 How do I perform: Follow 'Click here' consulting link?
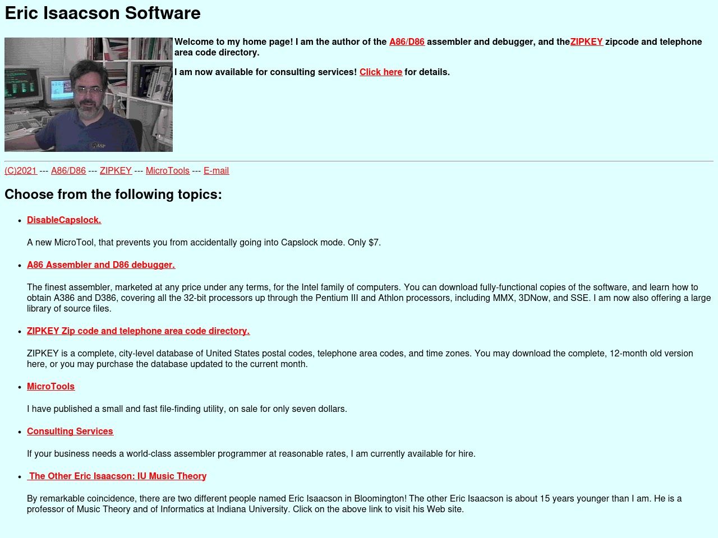(381, 72)
